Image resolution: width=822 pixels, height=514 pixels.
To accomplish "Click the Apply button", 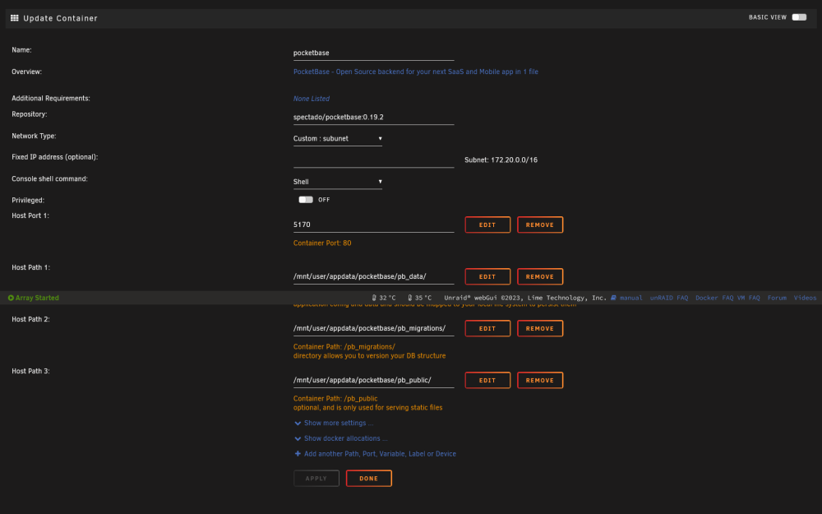I will pyautogui.click(x=316, y=479).
